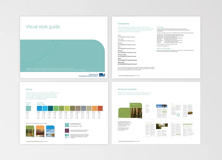222x160 pixels.
Task: Click the "Light" typeface sample label
Action: click(119, 35)
